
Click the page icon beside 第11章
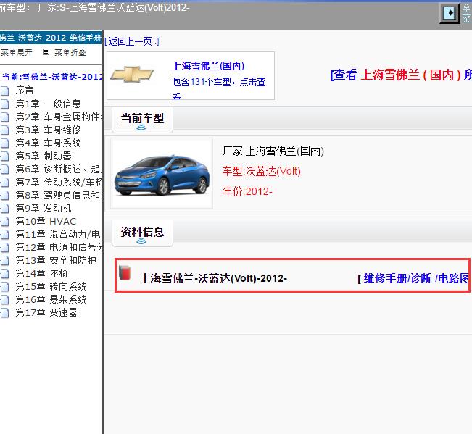point(5,234)
